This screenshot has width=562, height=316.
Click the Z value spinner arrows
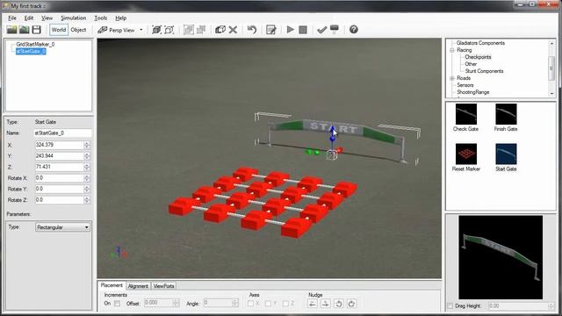pyautogui.click(x=87, y=167)
